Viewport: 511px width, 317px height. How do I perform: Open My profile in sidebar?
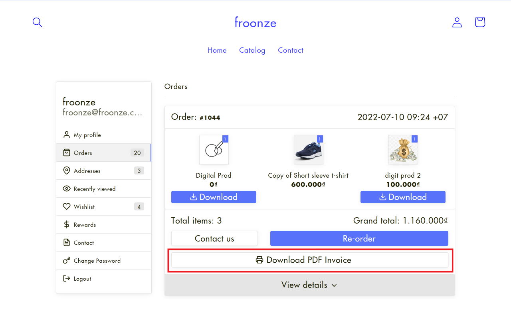pos(104,135)
